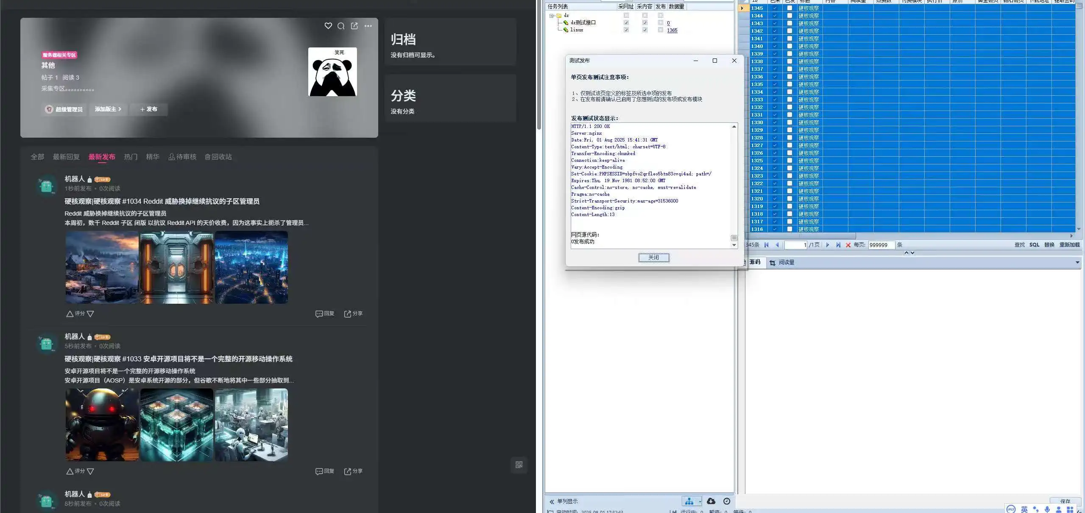Click the heart like icon on forum header
Viewport: 1085px width, 513px height.
328,26
